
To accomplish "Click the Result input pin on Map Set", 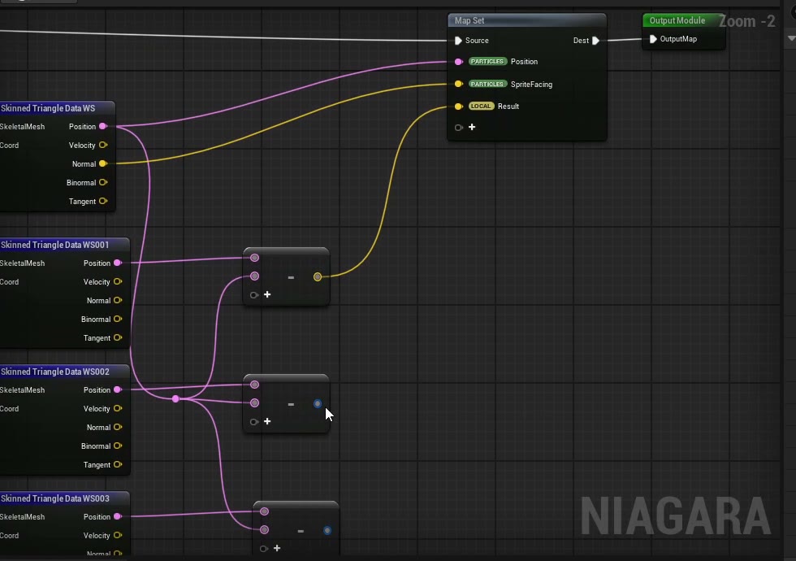I will tap(458, 107).
